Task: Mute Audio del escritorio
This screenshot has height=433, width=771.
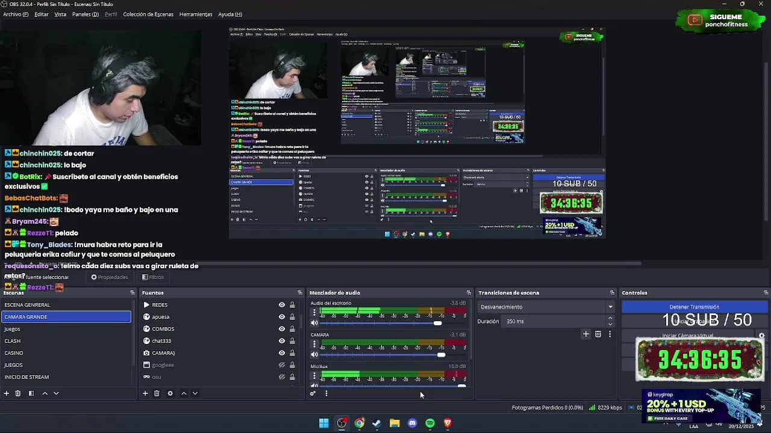Action: (x=314, y=323)
